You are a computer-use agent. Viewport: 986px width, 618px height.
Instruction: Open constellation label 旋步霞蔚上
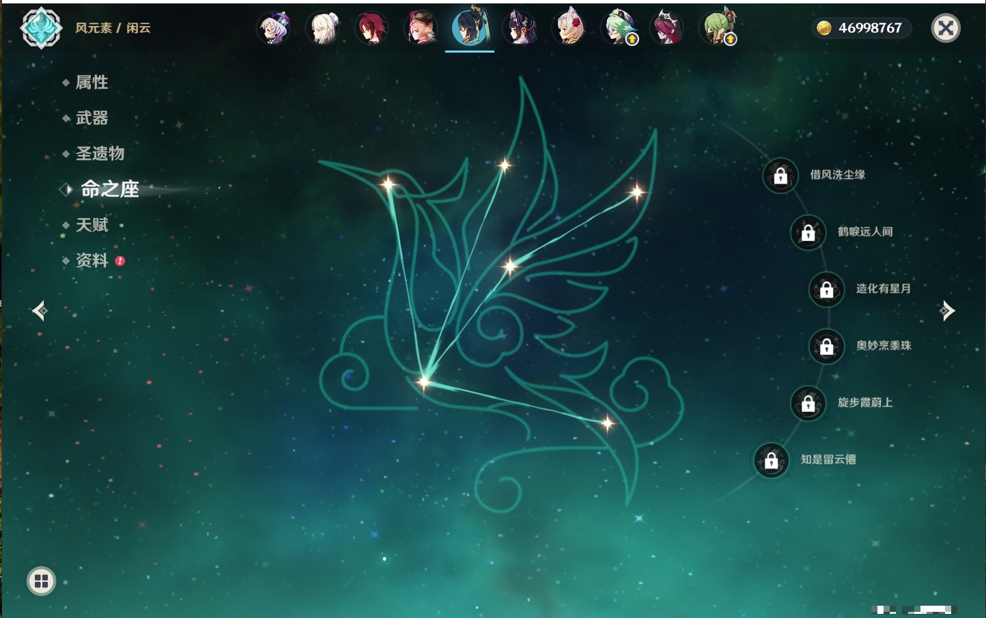pyautogui.click(x=865, y=402)
